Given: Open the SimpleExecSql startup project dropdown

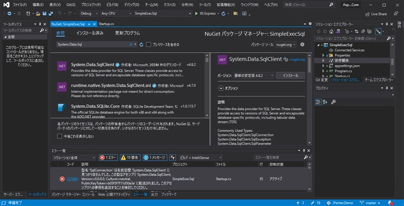Looking at the screenshot, I should pos(163,13).
